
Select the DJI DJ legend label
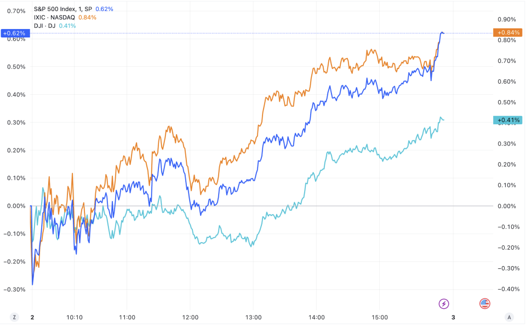(44, 25)
